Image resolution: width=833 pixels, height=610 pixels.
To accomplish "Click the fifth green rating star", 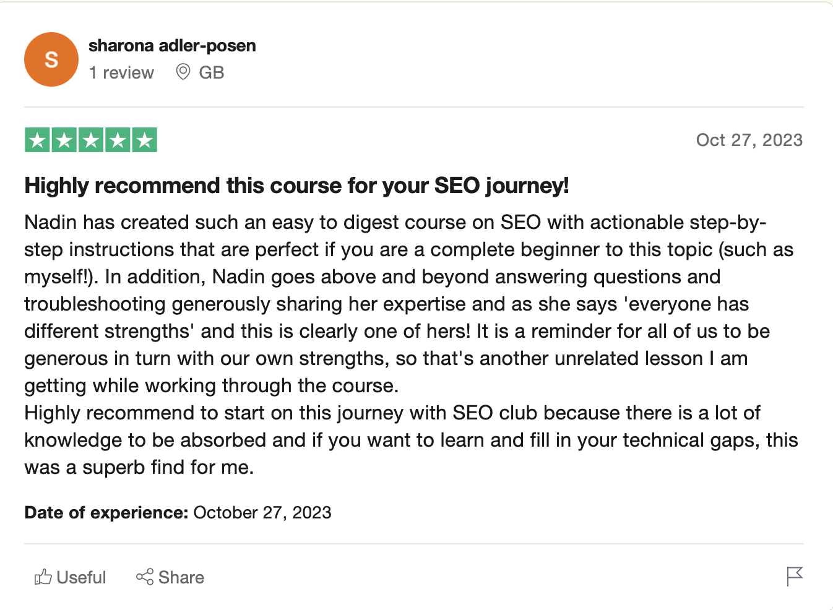I will coord(144,140).
